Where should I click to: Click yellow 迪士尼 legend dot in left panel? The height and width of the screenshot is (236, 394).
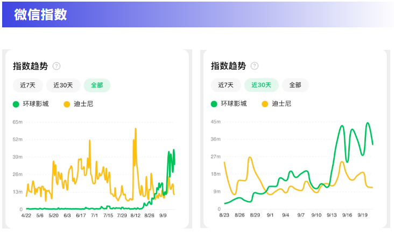click(67, 104)
